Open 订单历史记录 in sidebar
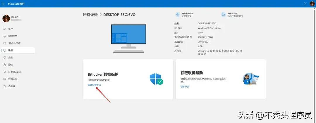 point(15,72)
